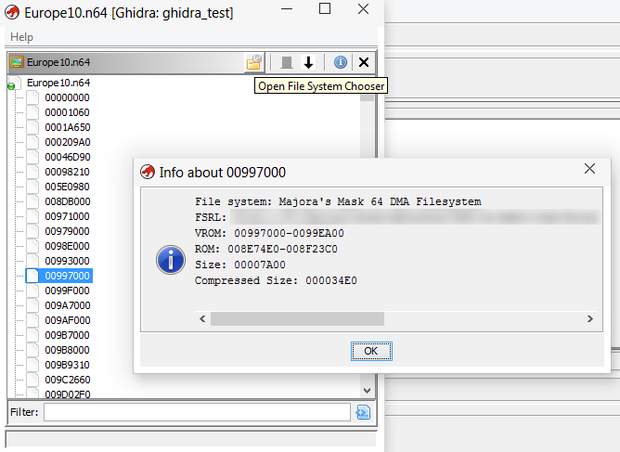This screenshot has width=620, height=452.
Task: Click OK in the Info dialog
Action: click(x=371, y=351)
